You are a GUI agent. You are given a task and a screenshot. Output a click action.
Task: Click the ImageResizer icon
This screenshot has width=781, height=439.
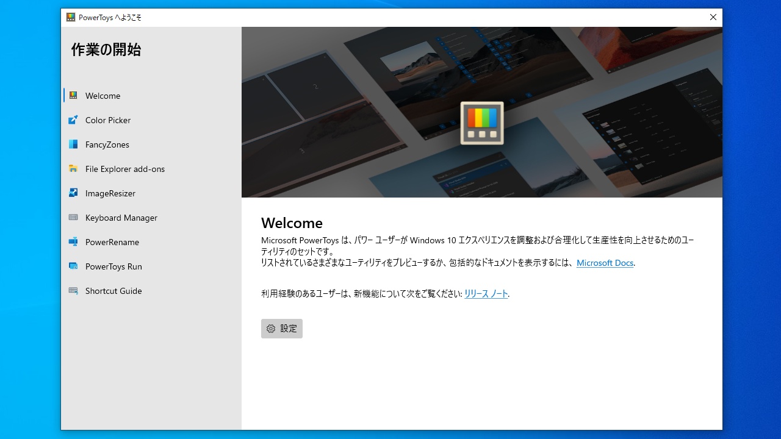73,193
